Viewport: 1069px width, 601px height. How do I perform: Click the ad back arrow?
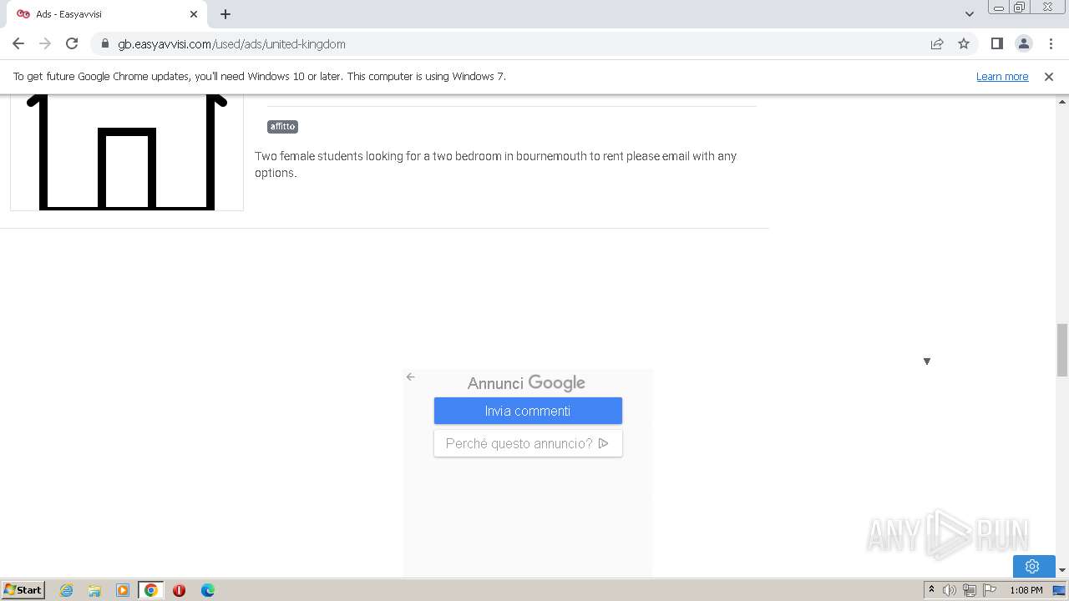(x=410, y=376)
